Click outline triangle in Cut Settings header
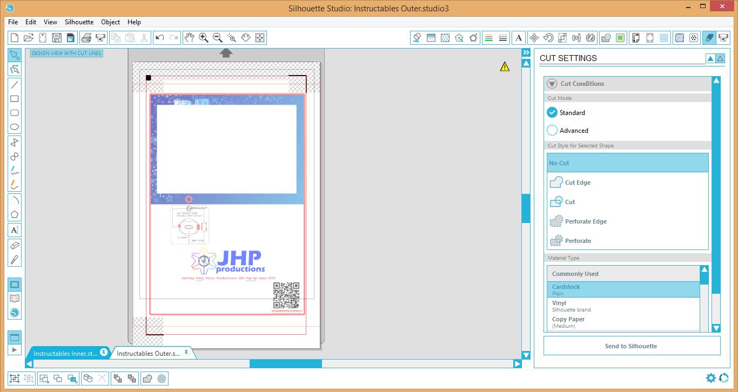This screenshot has width=738, height=392. [720, 58]
